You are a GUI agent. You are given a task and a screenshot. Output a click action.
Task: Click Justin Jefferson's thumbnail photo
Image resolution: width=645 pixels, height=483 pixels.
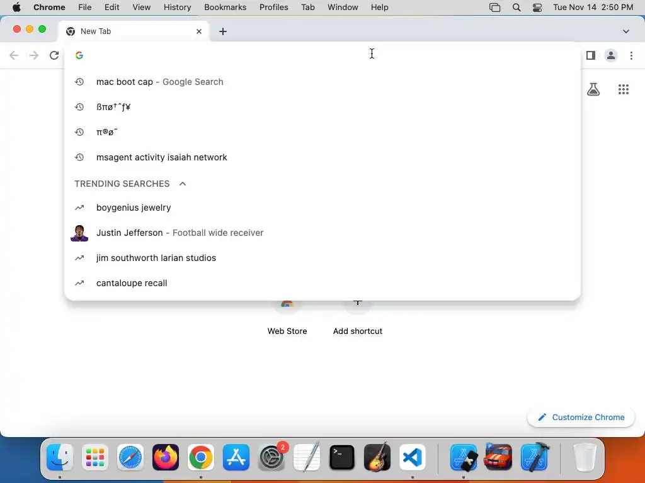pos(79,233)
